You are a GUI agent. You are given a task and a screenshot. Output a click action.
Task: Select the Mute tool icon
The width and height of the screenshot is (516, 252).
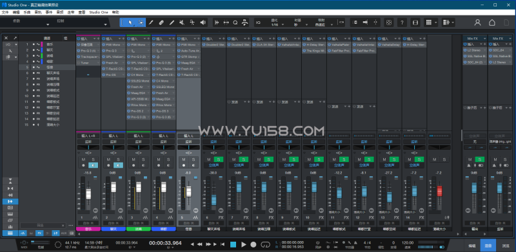[182, 22]
